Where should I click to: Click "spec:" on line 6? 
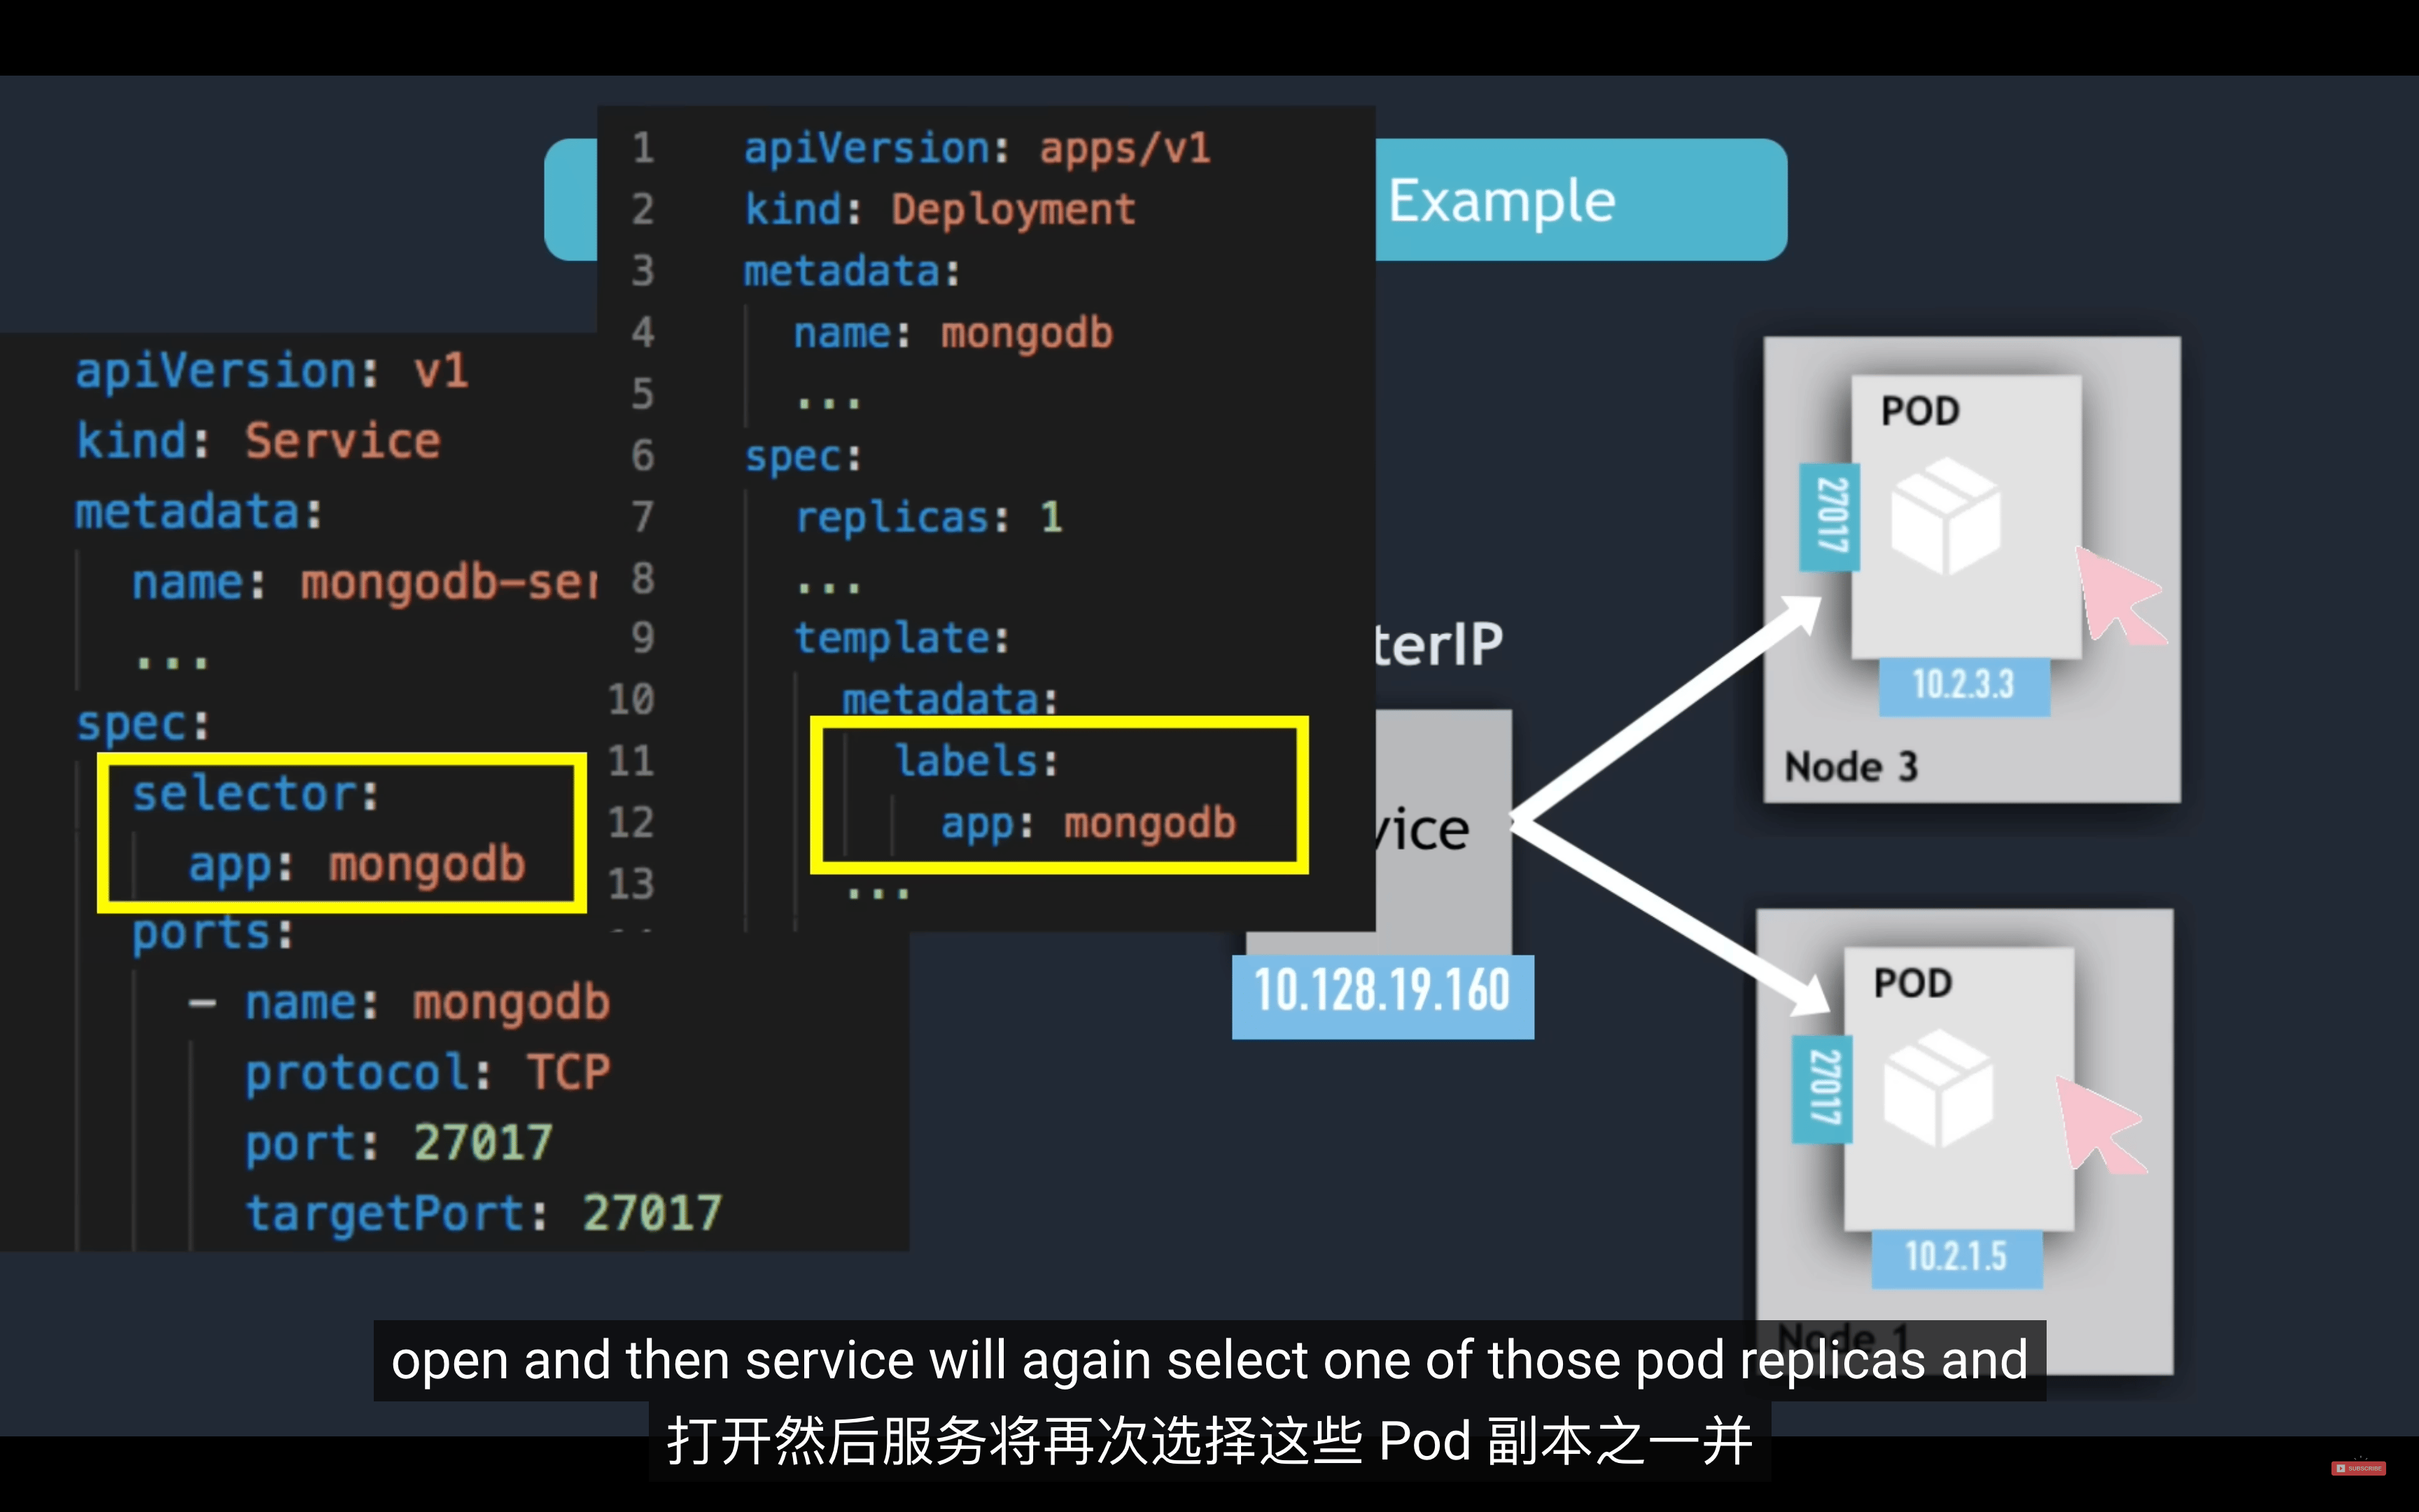point(803,456)
